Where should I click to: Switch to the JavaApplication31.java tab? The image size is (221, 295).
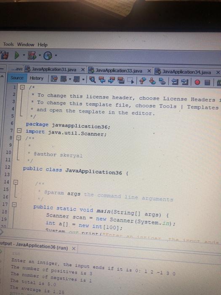tap(54, 70)
